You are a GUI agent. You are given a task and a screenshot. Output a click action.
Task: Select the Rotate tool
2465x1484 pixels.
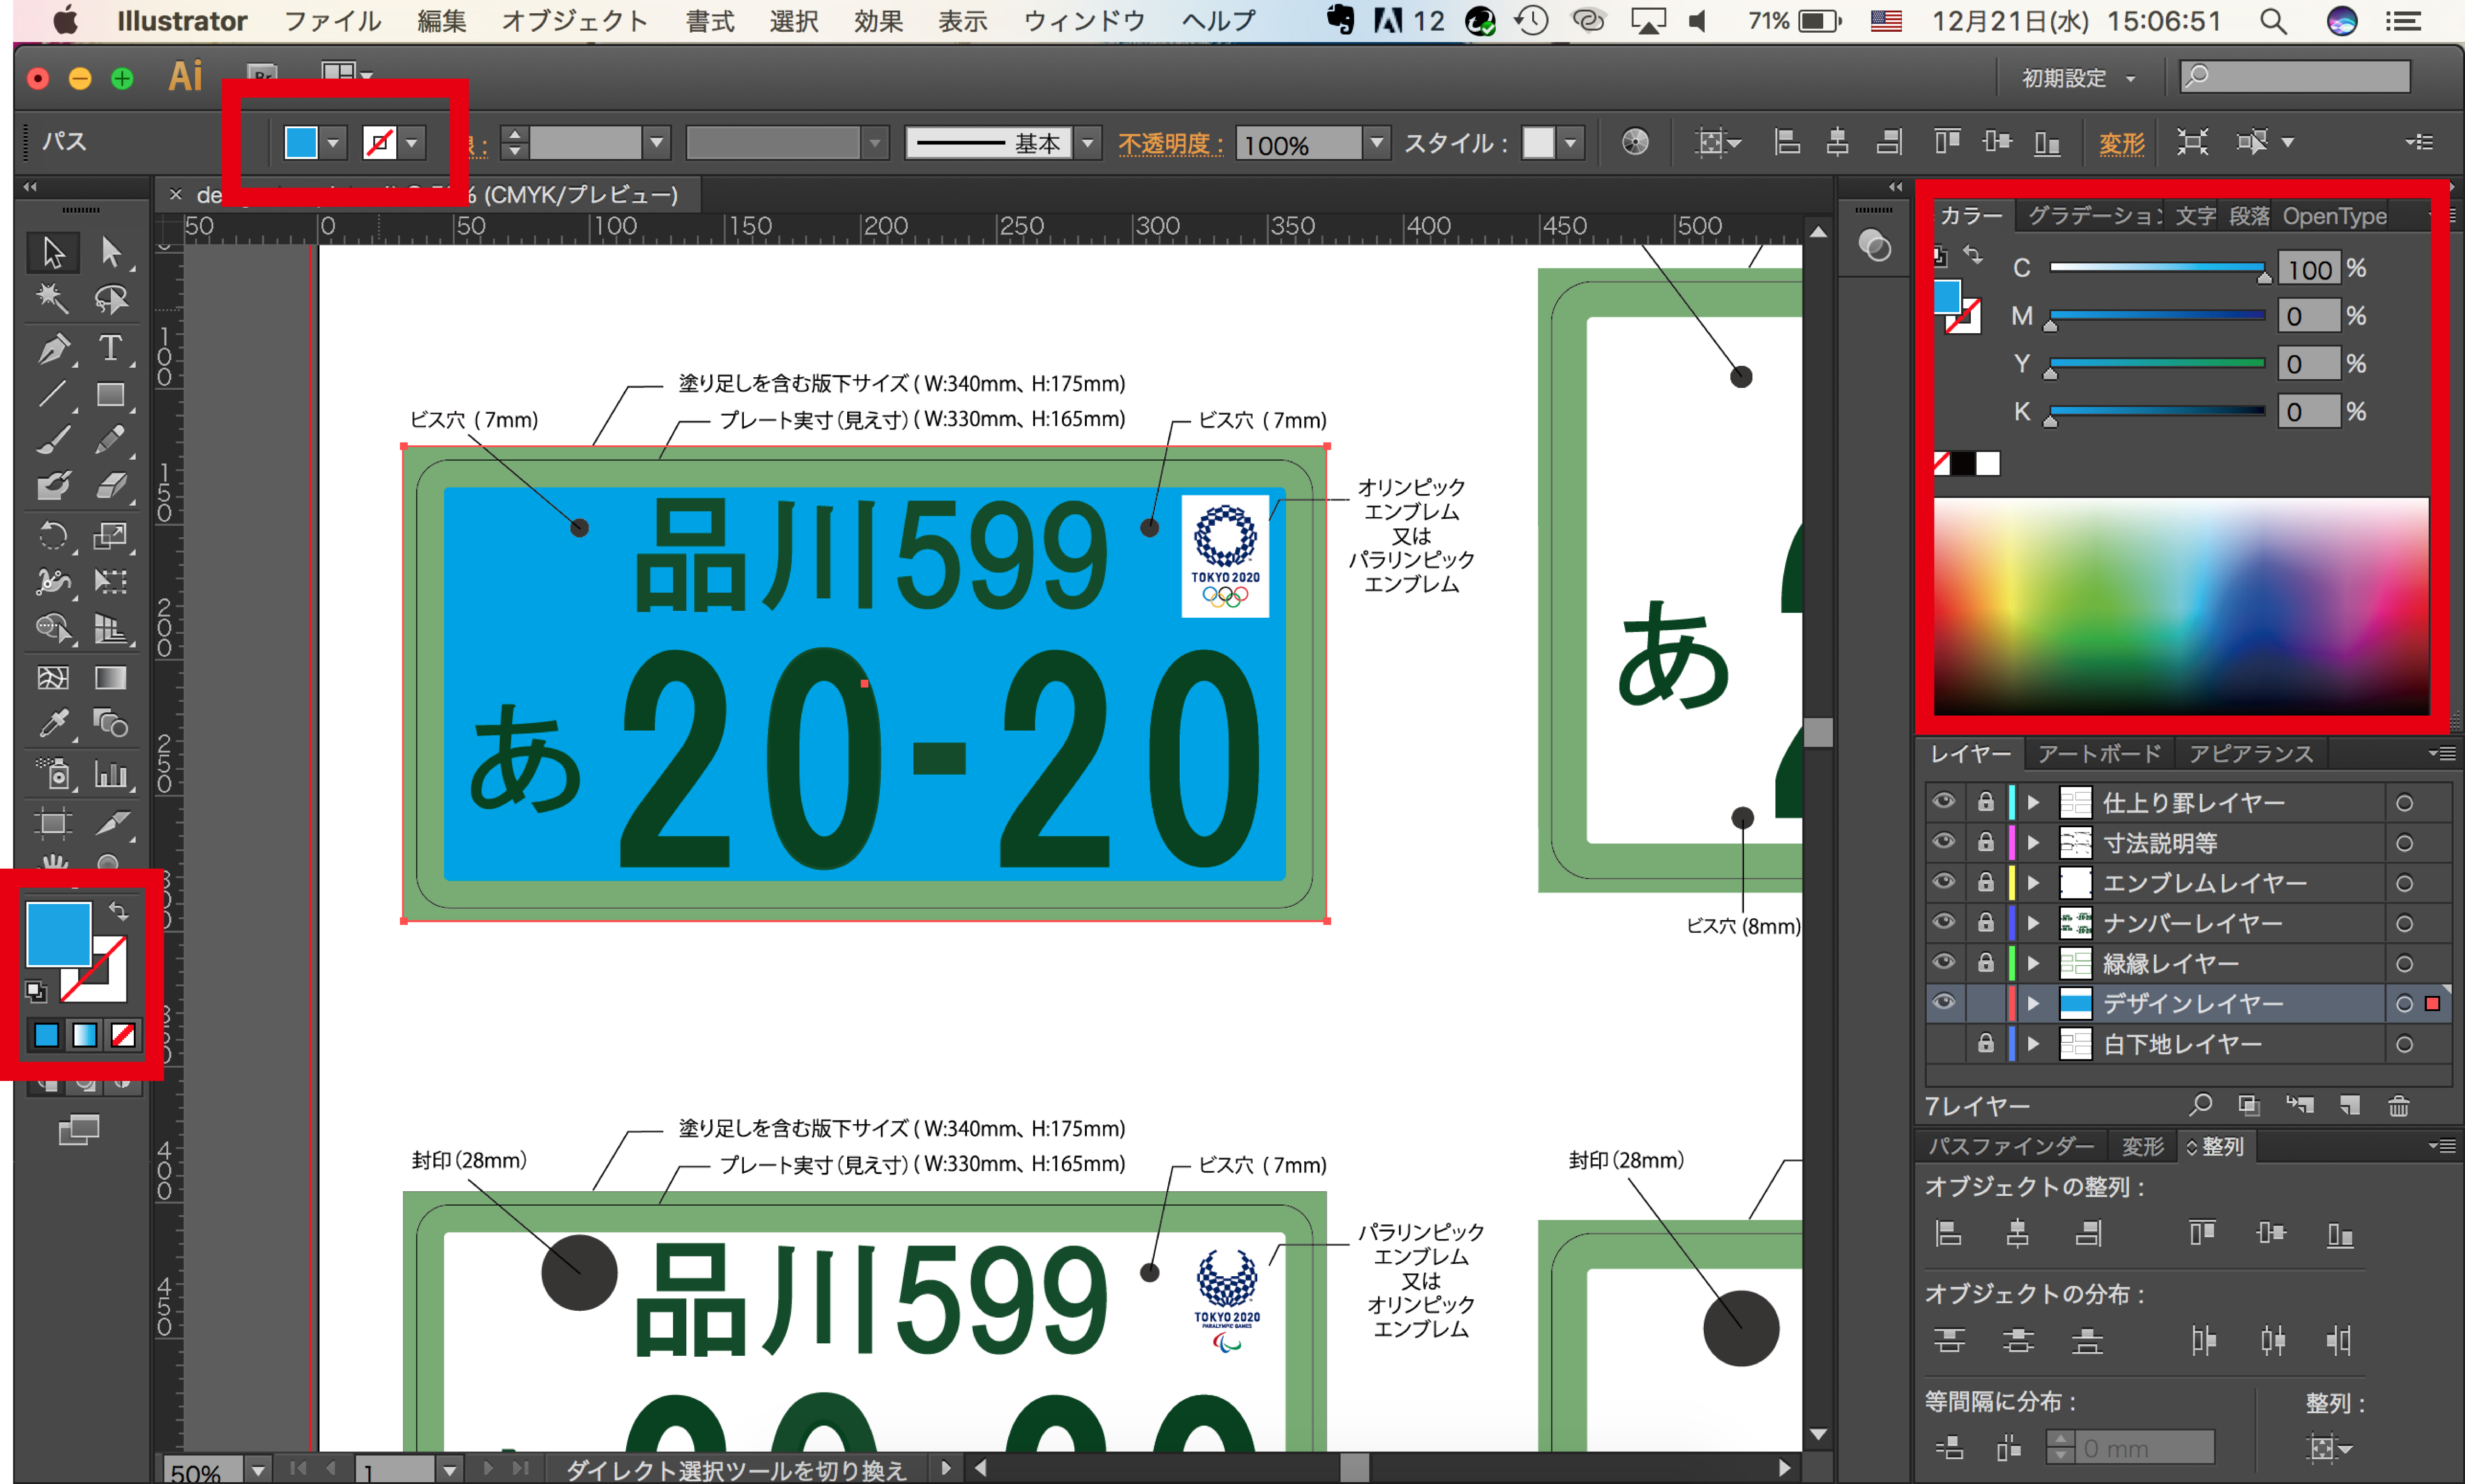tap(52, 536)
